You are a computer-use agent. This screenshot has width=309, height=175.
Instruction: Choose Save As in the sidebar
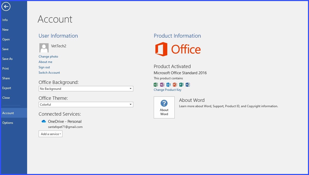click(x=14, y=59)
